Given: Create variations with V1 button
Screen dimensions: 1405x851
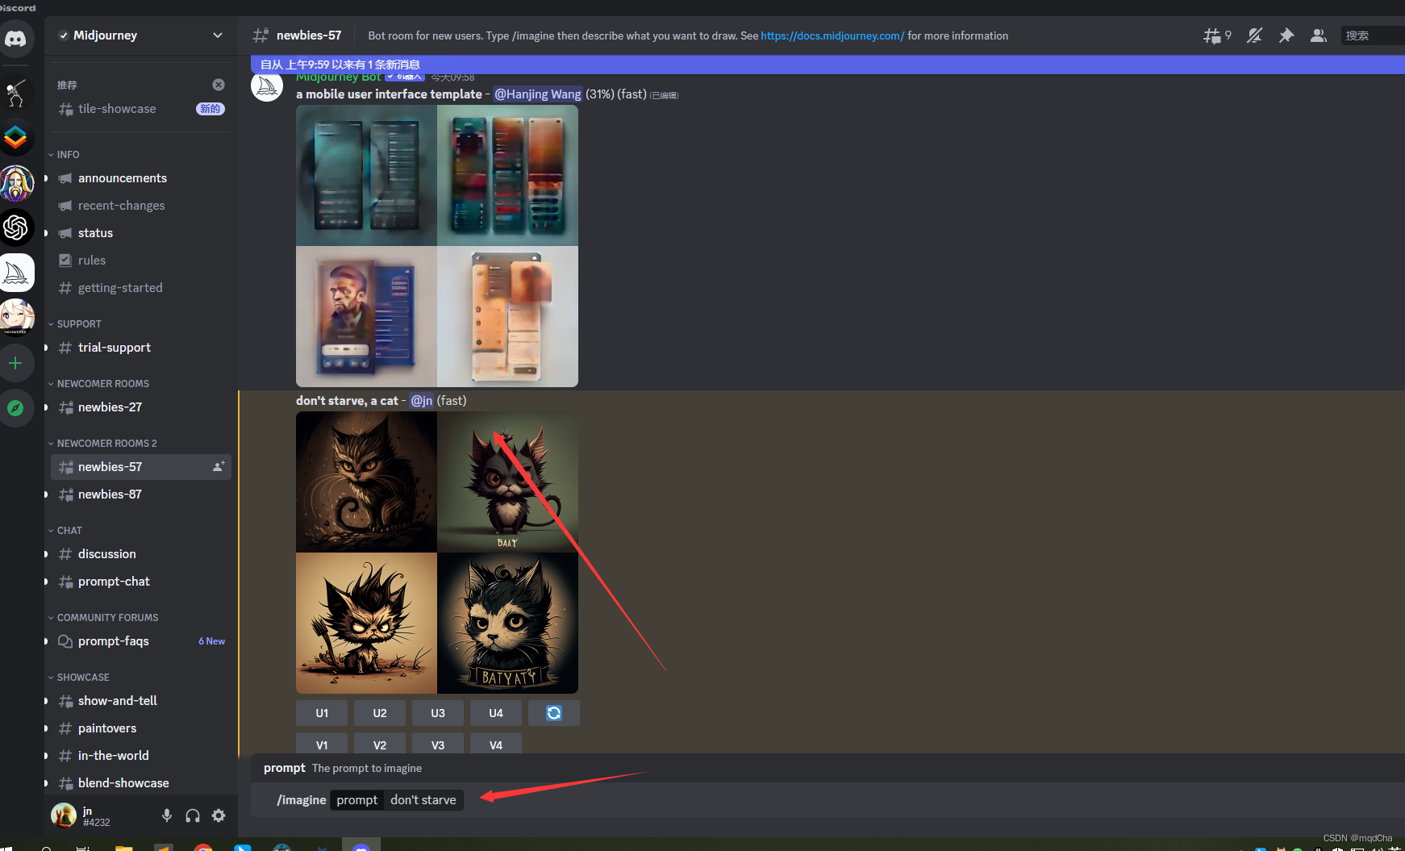Looking at the screenshot, I should coord(322,744).
